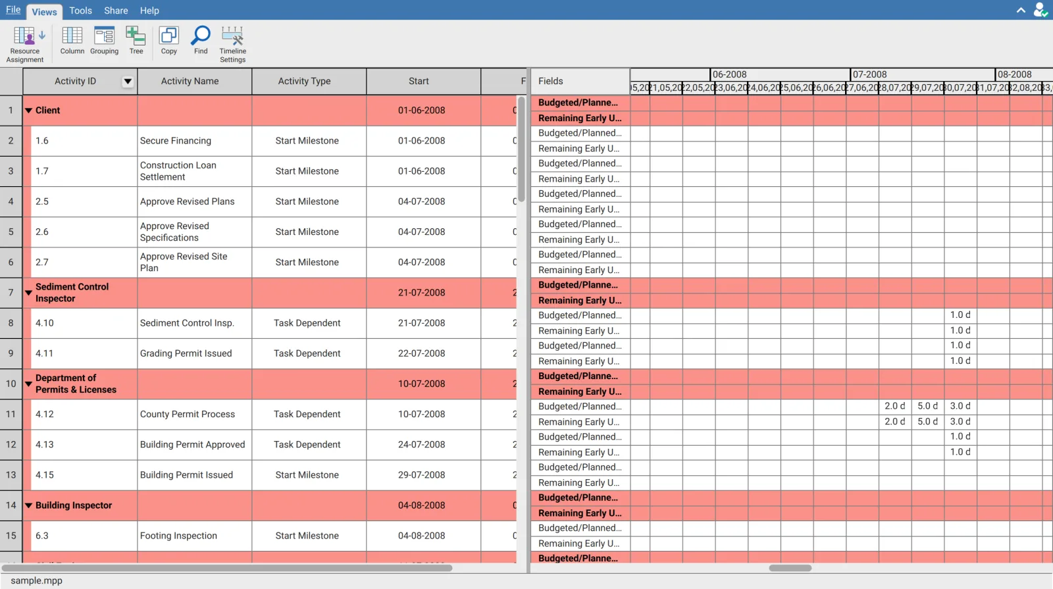Select the Building Permit Approved cell
This screenshot has height=589, width=1053.
(x=195, y=444)
